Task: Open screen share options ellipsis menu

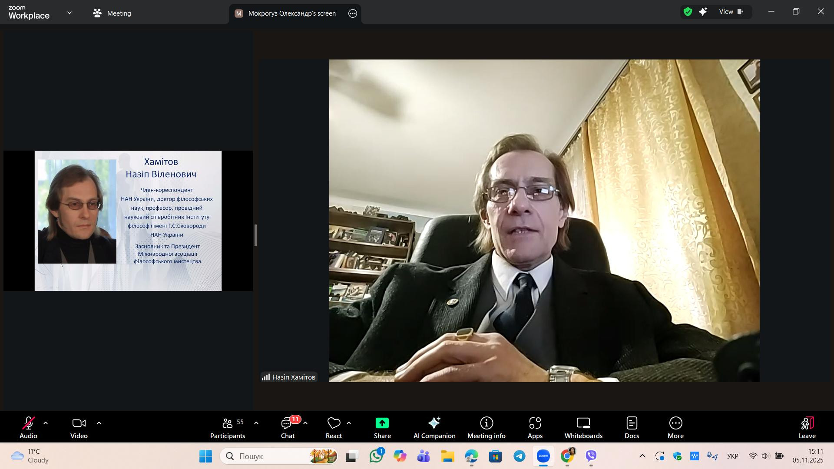Action: [353, 13]
